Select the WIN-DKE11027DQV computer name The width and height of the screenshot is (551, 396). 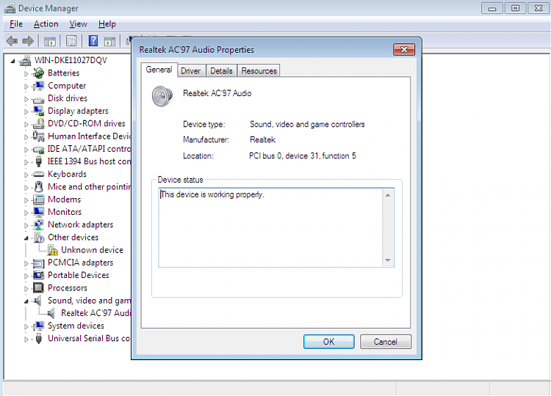coord(71,60)
